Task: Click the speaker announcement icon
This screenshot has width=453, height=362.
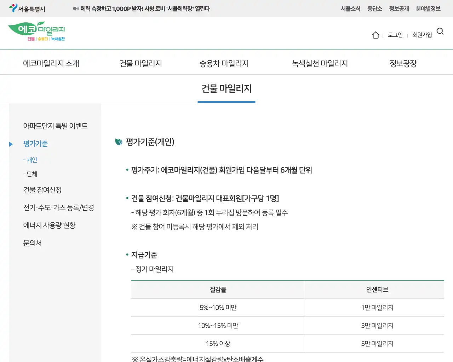Action: [76, 8]
